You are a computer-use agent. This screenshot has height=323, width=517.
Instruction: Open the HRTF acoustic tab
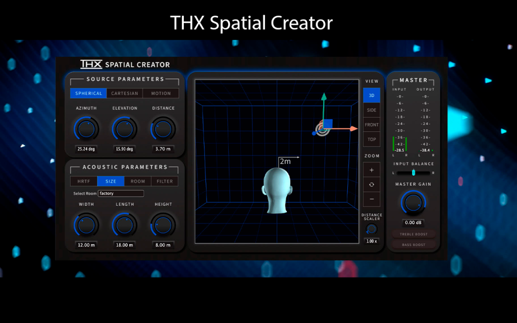[84, 181]
